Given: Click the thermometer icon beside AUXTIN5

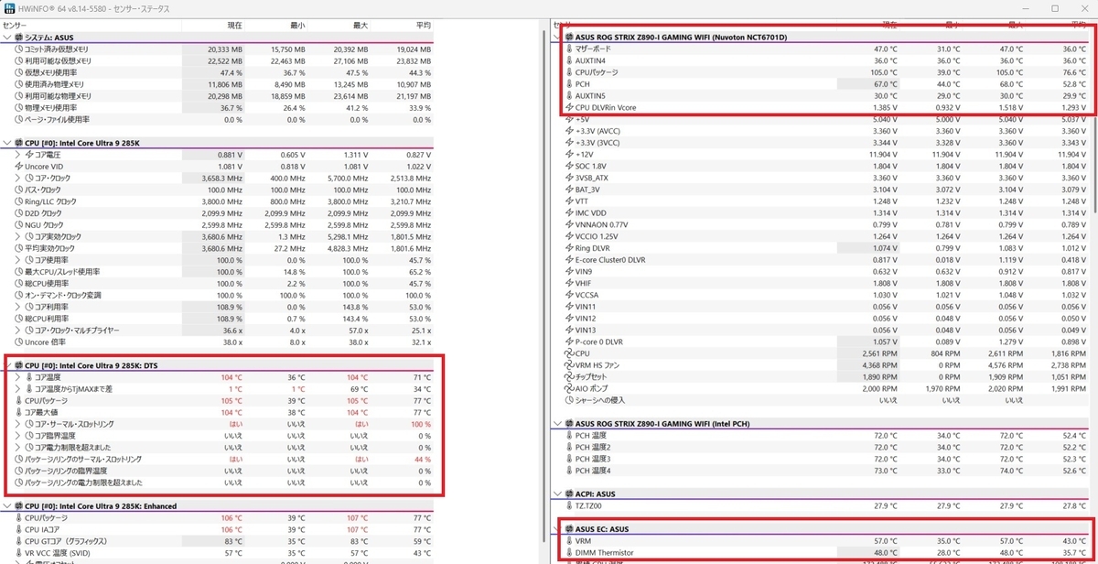Looking at the screenshot, I should (569, 96).
